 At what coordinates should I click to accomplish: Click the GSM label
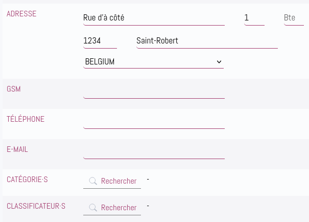[x=14, y=89]
